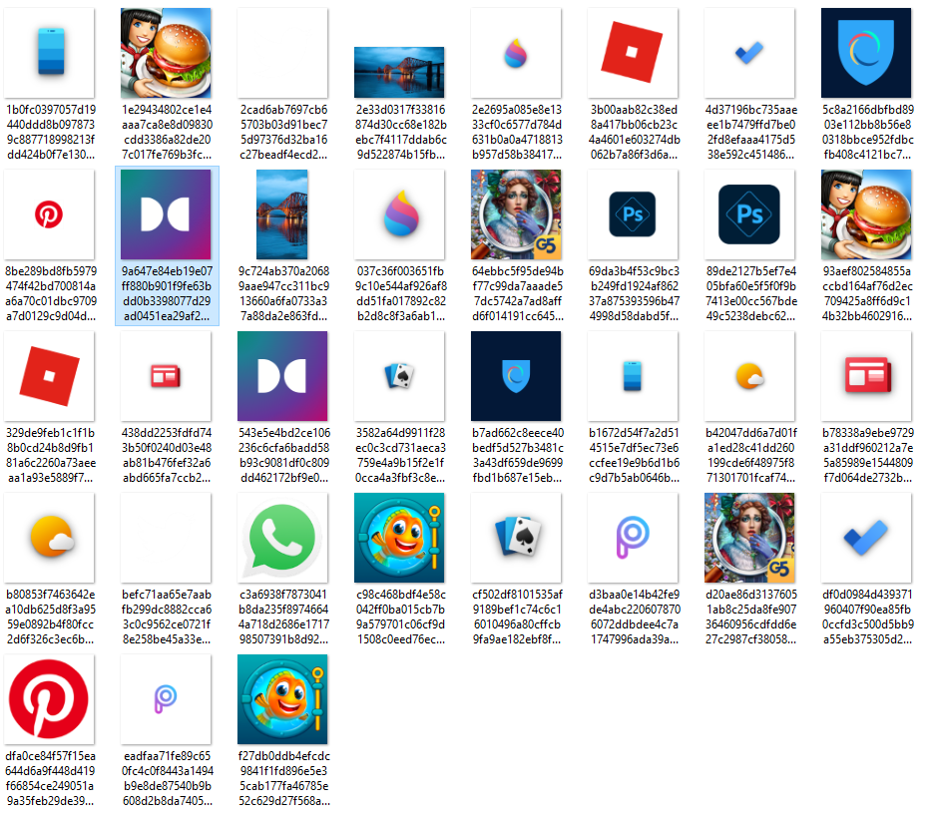This screenshot has height=822, width=935.
Task: Click filename text starting b78338a9ebe9729
Action: (x=867, y=456)
